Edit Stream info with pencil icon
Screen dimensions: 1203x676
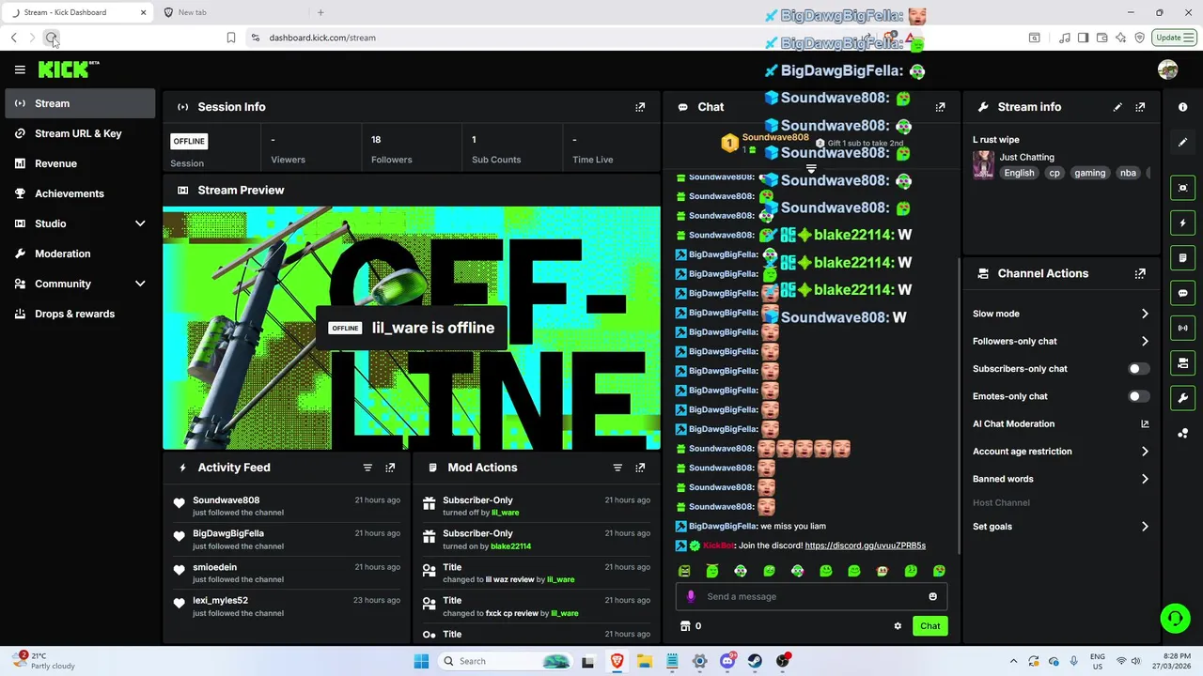1117,107
